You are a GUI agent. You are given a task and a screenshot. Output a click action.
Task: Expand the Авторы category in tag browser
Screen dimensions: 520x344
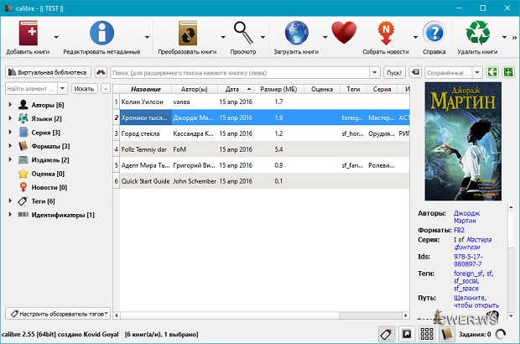tap(10, 105)
